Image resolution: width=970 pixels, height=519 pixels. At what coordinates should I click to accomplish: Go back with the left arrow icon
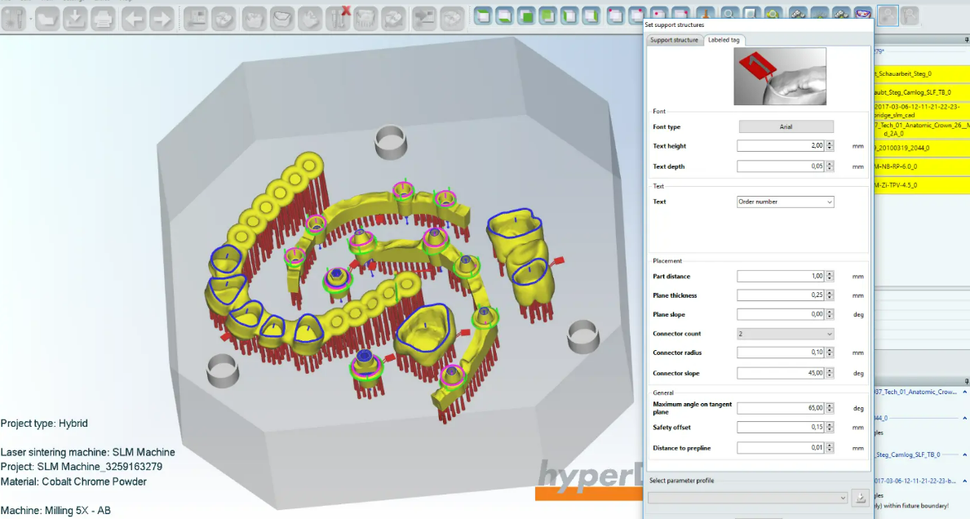coord(134,19)
